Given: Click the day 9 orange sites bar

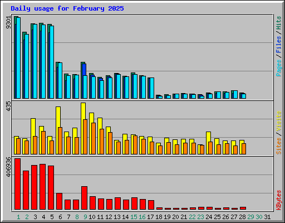Looking at the screenshot, I should (x=85, y=137).
